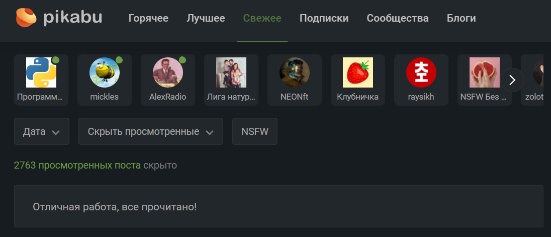Viewport: 551px width, 237px height.
Task: Open the NEONft avatar icon
Action: (x=295, y=72)
